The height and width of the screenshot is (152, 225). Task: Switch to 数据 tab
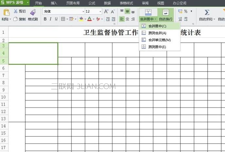(x=107, y=3)
